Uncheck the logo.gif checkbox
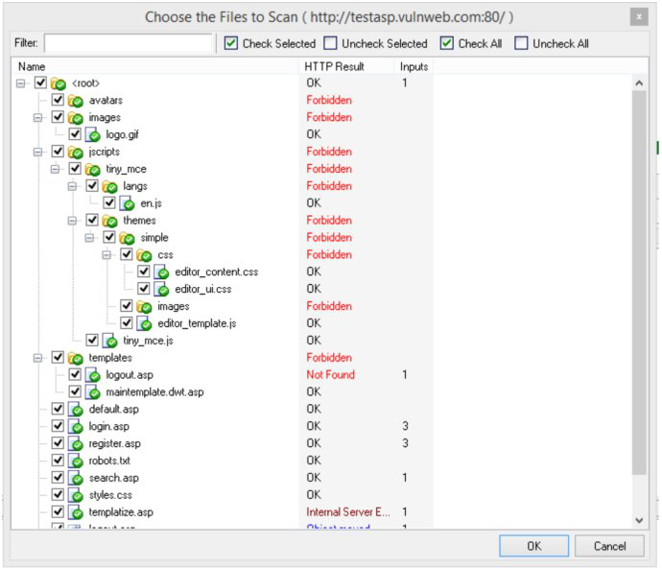 [75, 134]
